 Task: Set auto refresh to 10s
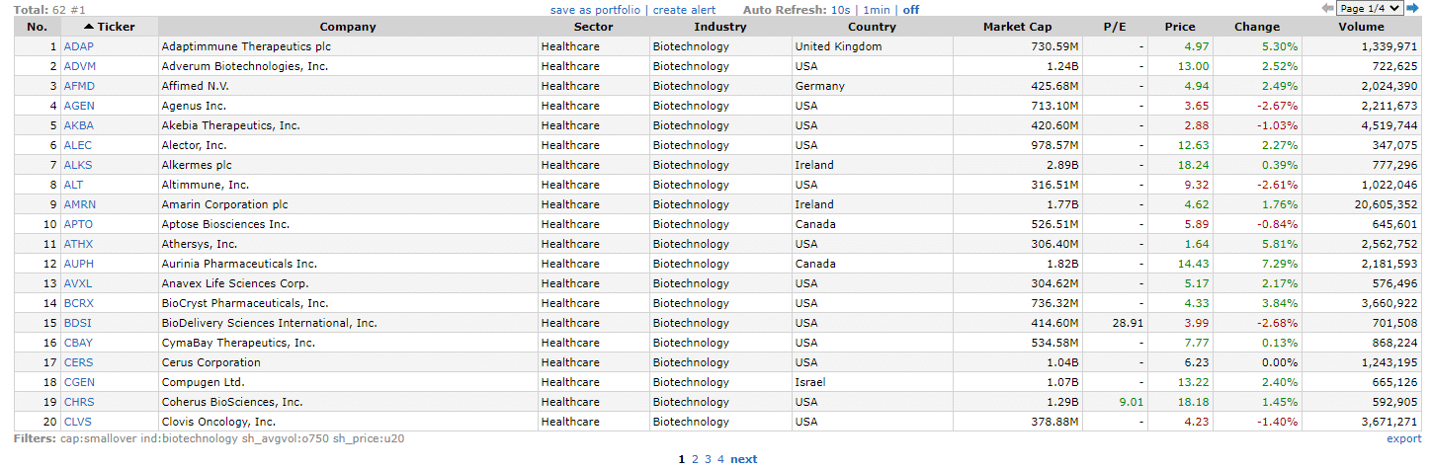click(x=840, y=10)
